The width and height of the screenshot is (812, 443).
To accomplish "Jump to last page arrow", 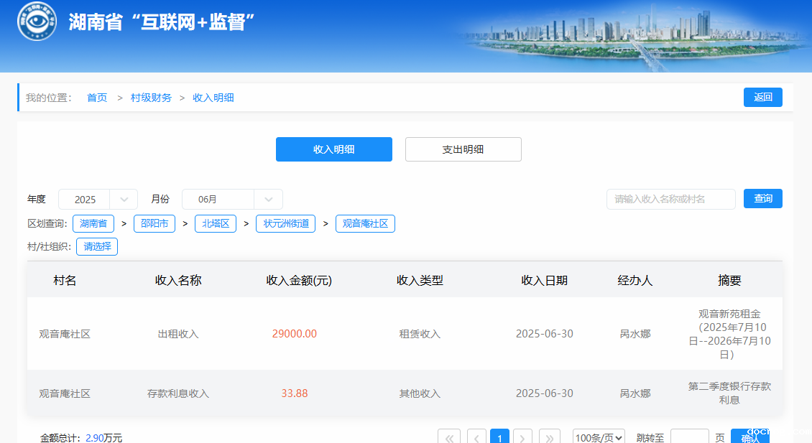I will pos(550,437).
